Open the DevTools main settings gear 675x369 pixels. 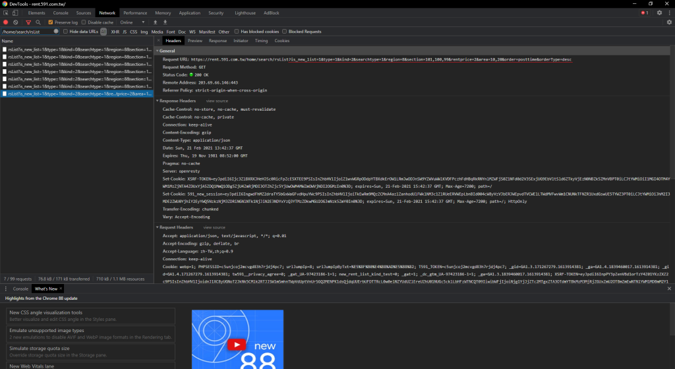(659, 13)
